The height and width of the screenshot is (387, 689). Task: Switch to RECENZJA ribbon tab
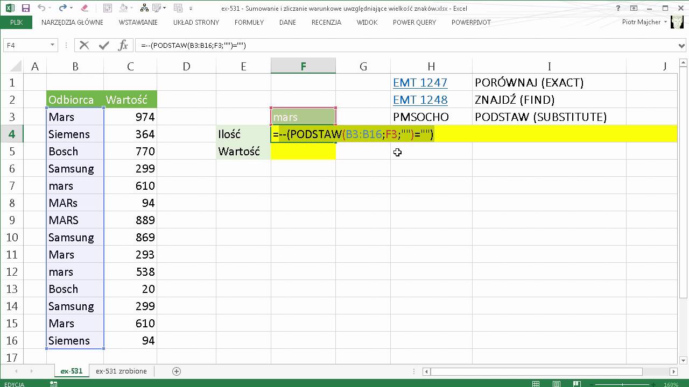point(326,22)
